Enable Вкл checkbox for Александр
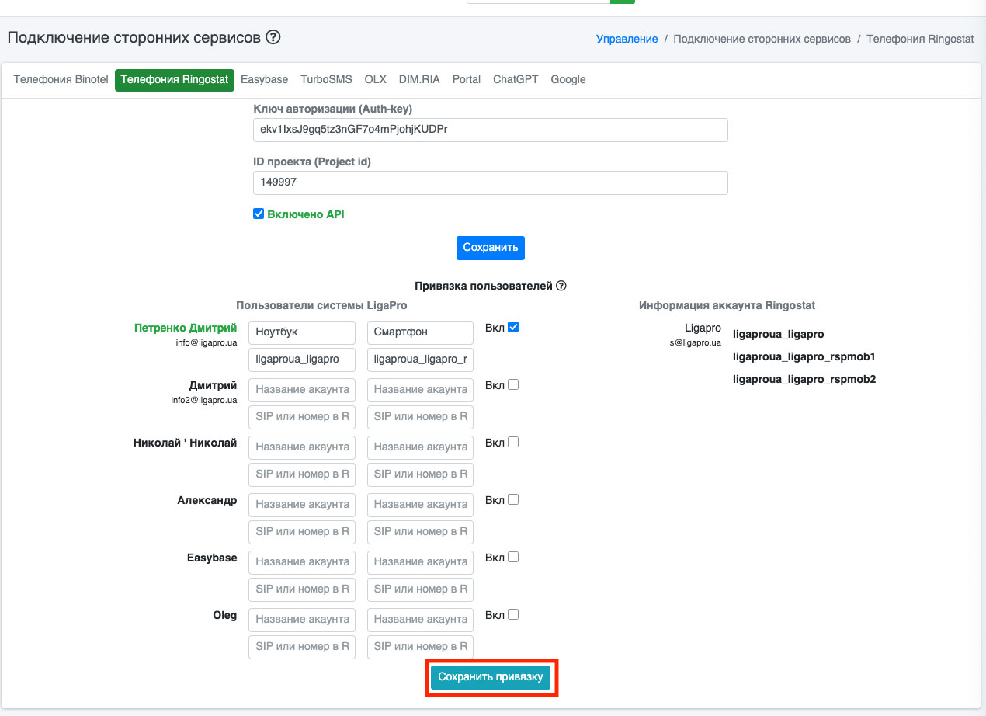 512,500
